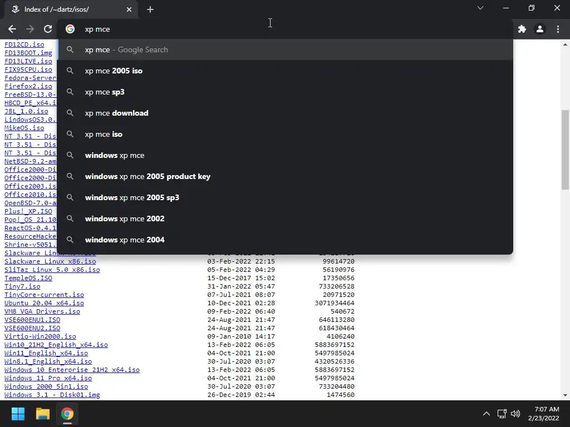Open the tab search chevron

coord(480,8)
